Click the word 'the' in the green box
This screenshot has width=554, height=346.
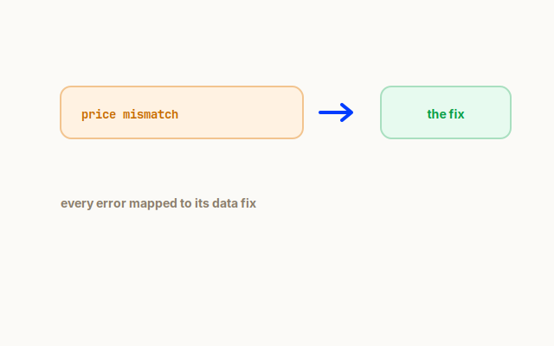click(436, 114)
